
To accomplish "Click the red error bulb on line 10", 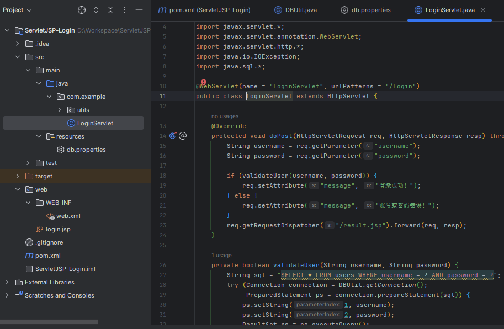I will [203, 83].
